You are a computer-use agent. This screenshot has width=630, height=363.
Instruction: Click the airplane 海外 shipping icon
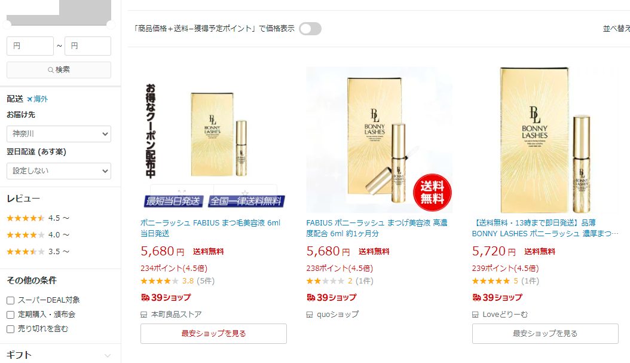pyautogui.click(x=30, y=99)
